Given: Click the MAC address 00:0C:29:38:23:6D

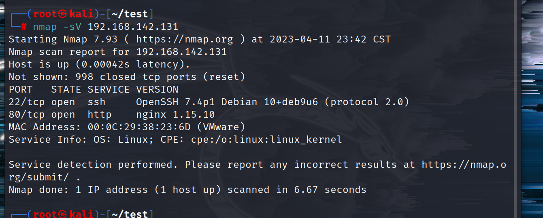Looking at the screenshot, I should [139, 127].
